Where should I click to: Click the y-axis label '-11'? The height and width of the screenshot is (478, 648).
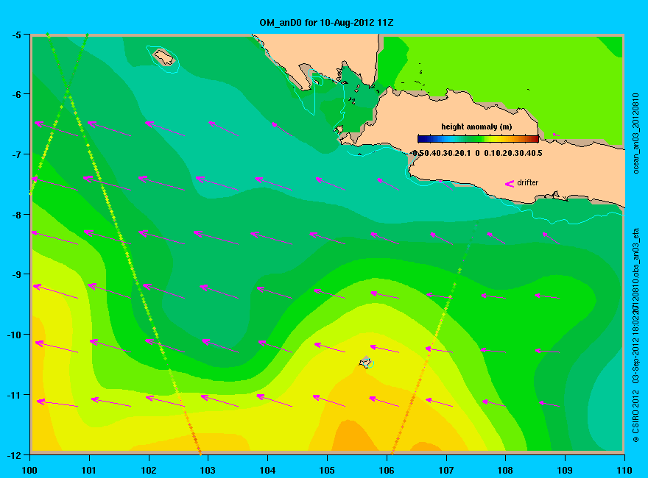tap(14, 395)
